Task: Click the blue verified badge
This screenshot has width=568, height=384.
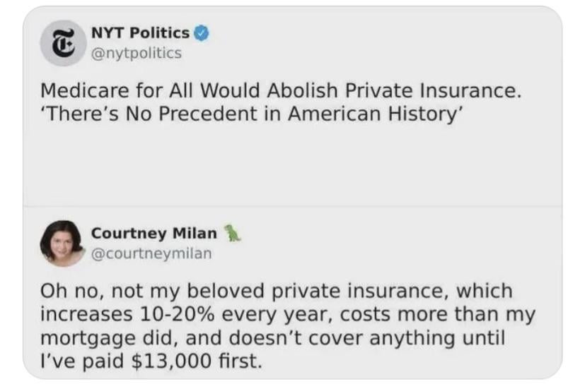Action: click(202, 32)
